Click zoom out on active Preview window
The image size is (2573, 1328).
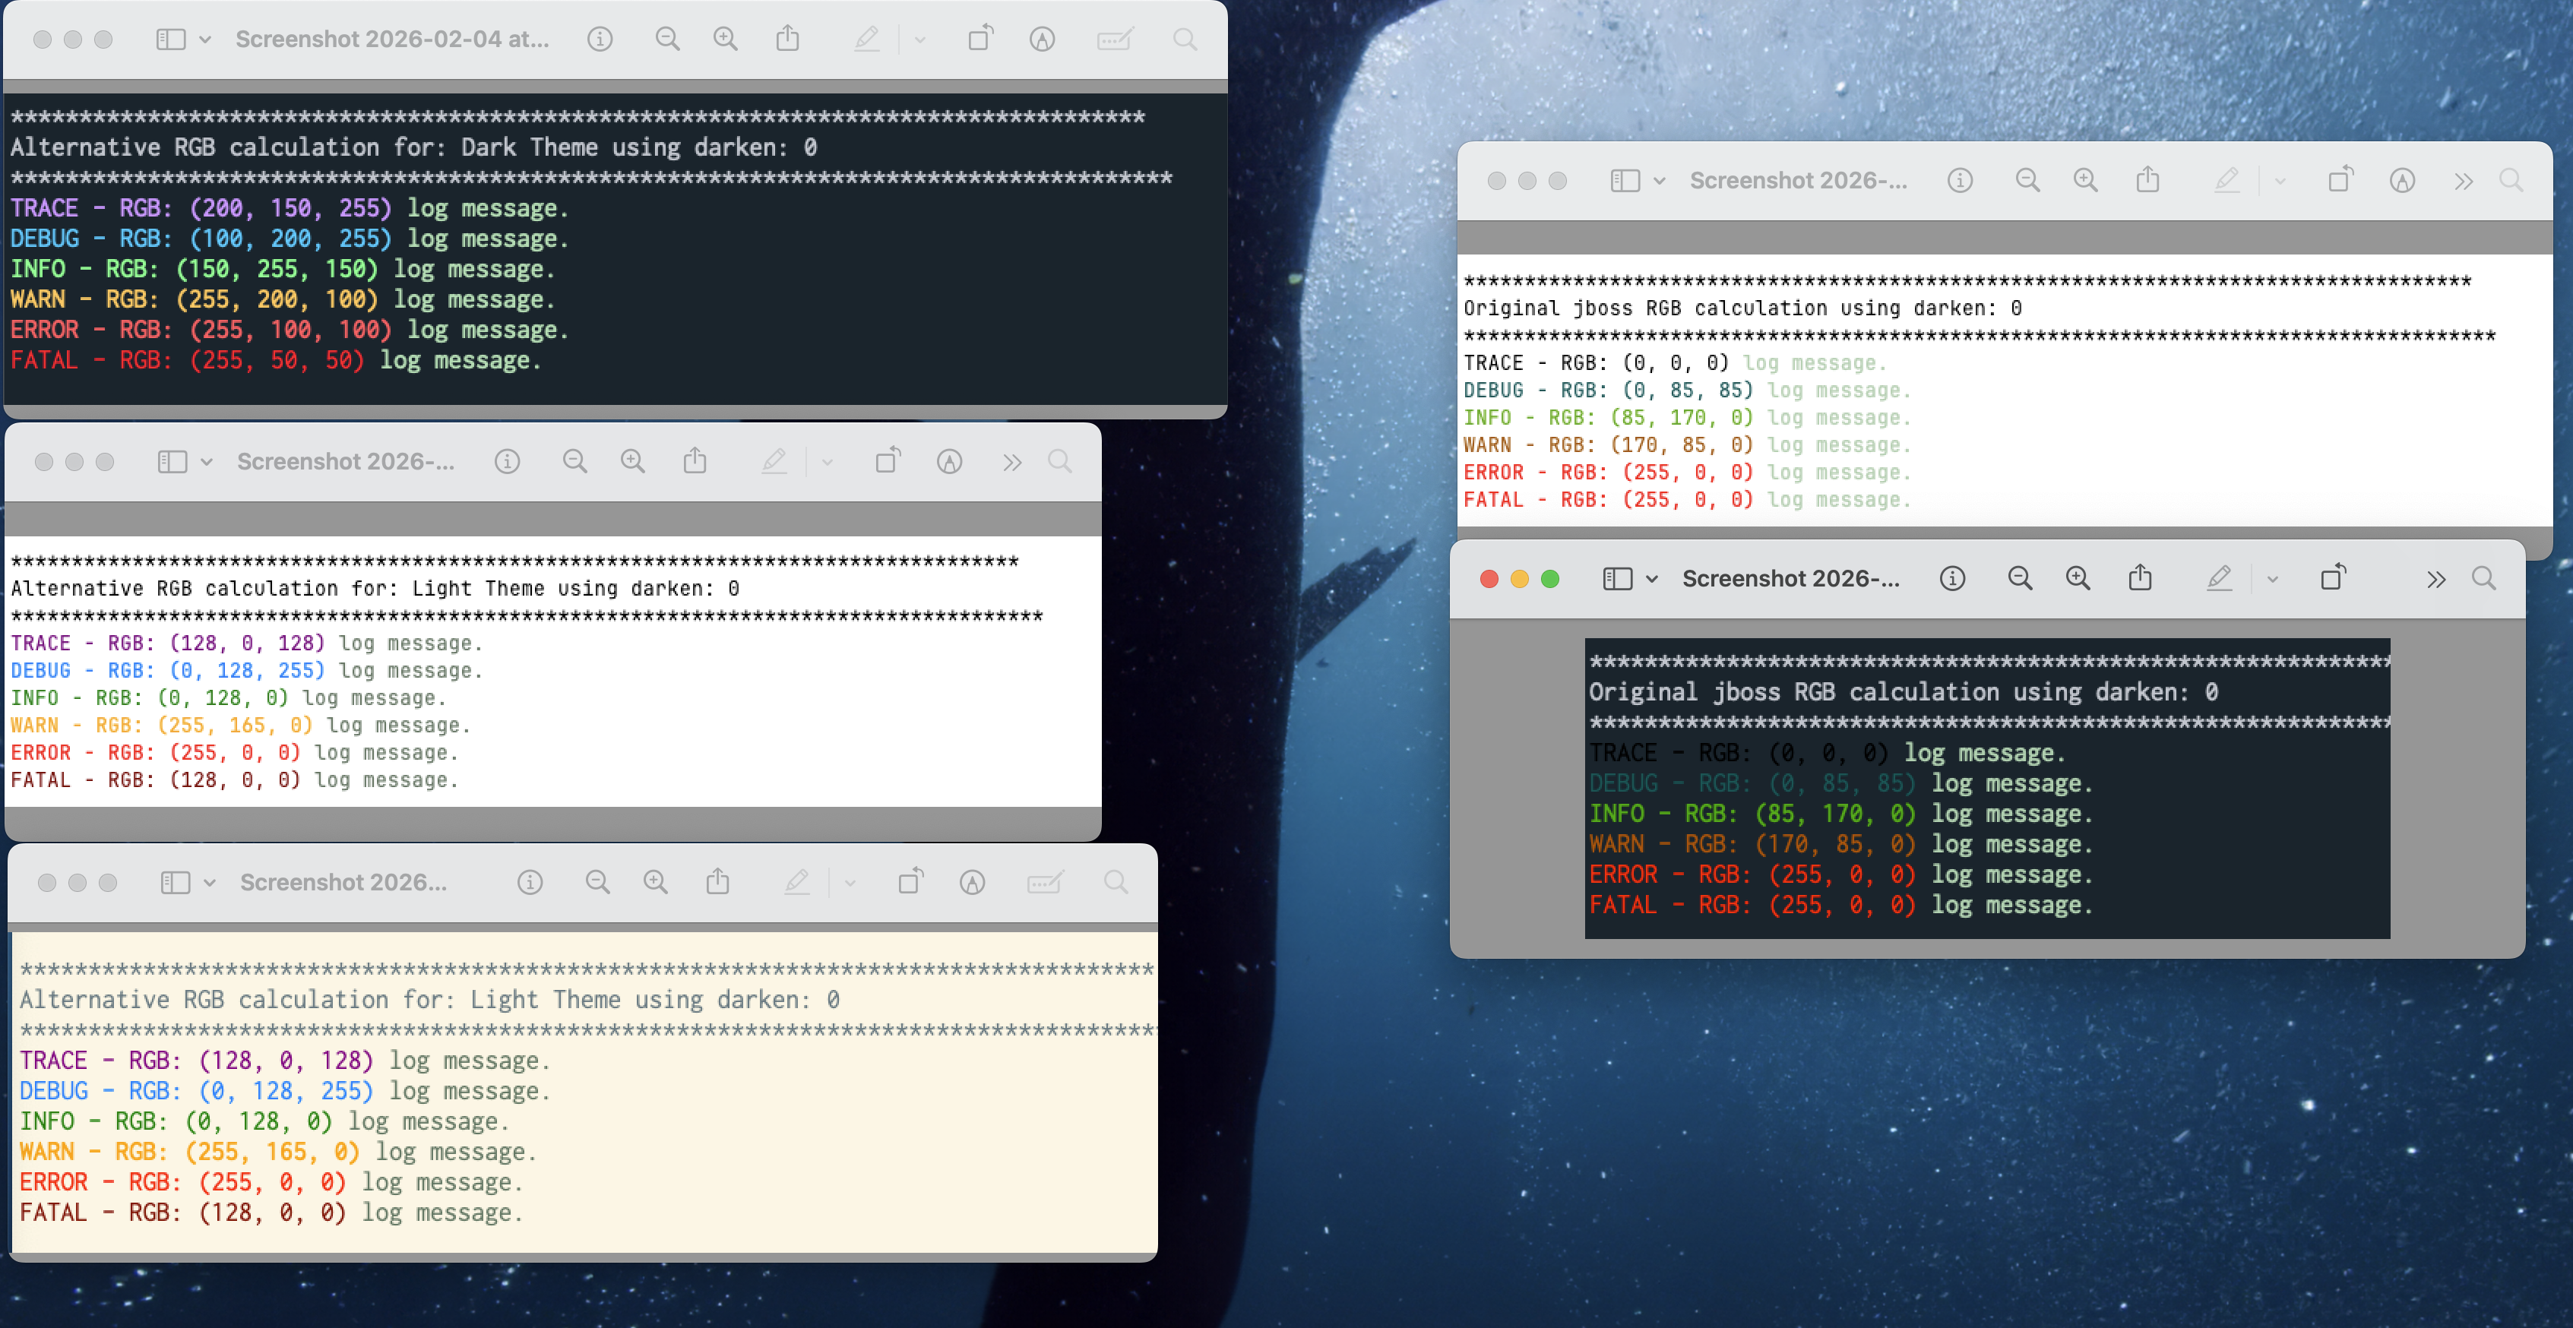2020,578
